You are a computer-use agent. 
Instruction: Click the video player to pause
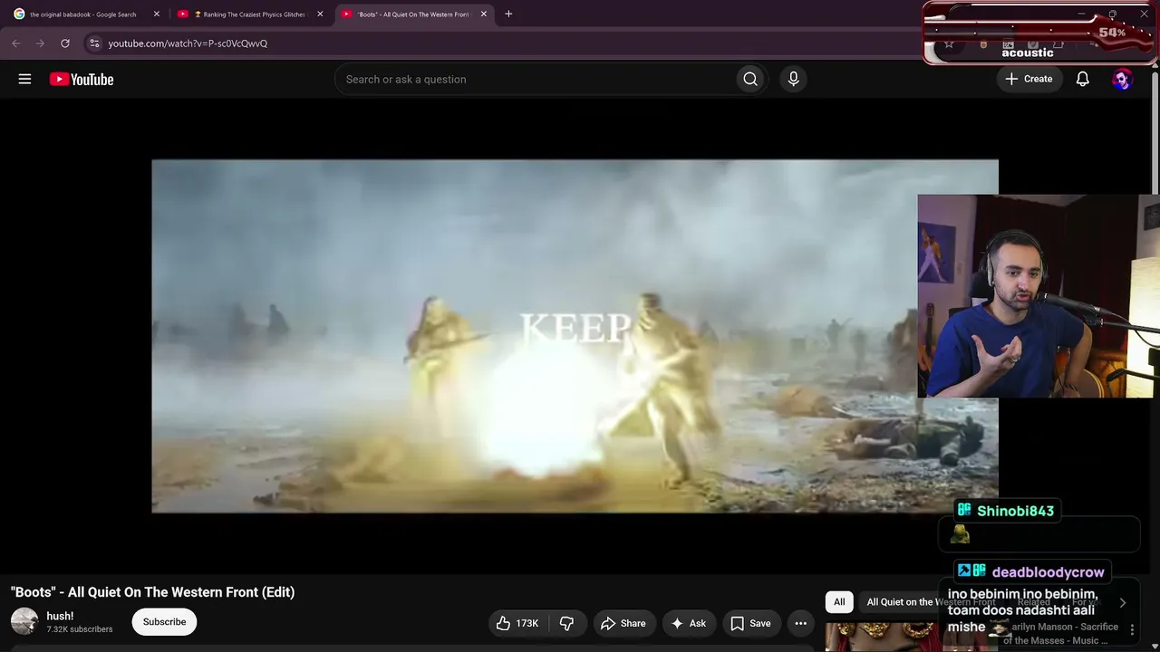pos(575,336)
